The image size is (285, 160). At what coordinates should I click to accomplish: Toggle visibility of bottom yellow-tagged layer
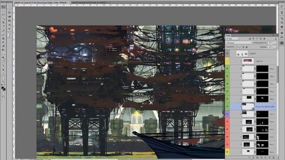click(x=227, y=152)
